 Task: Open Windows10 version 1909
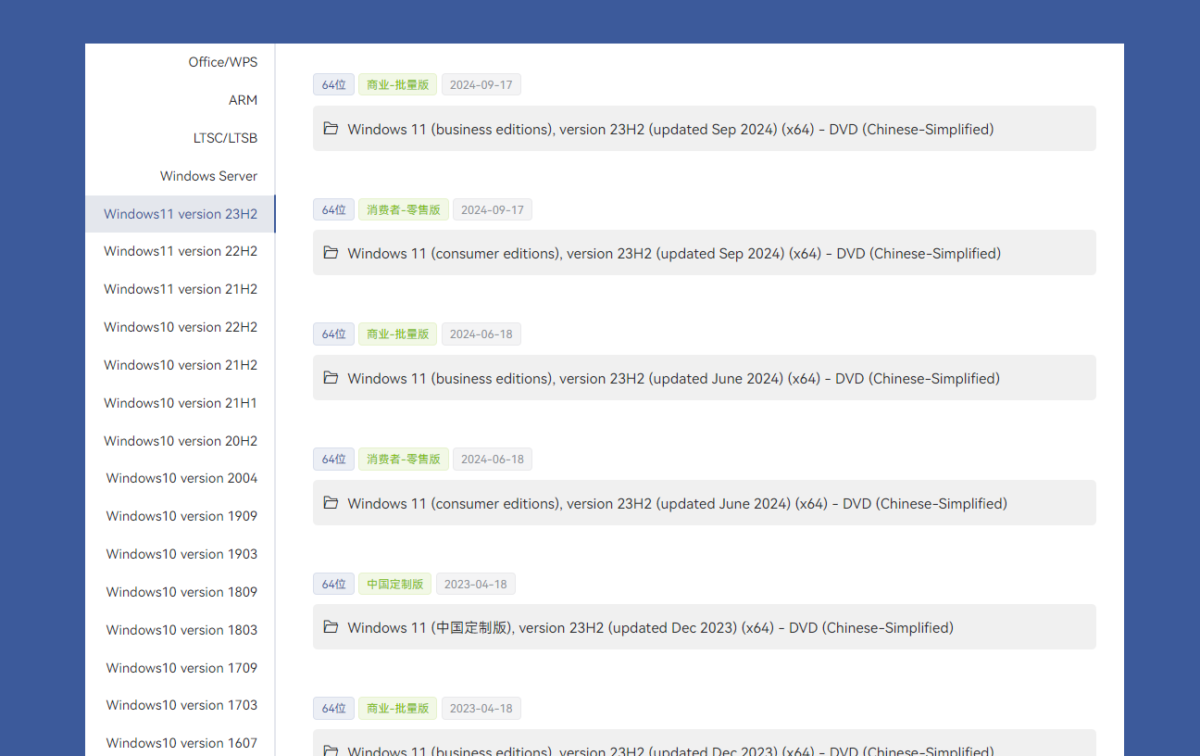[x=181, y=516]
